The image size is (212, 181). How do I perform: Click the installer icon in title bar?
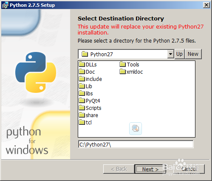click(6, 5)
